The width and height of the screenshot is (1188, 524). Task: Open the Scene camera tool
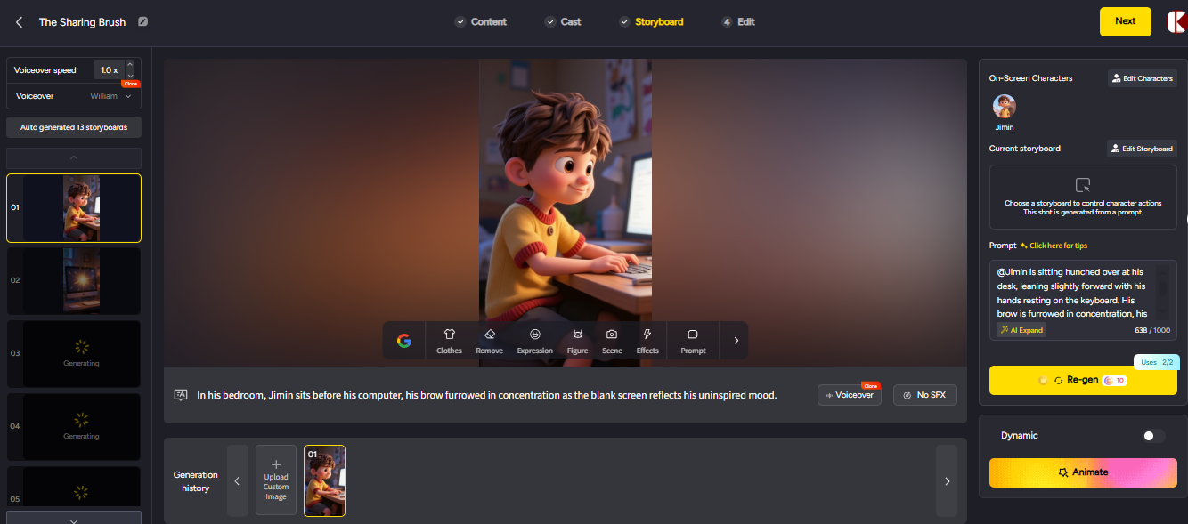(x=612, y=341)
